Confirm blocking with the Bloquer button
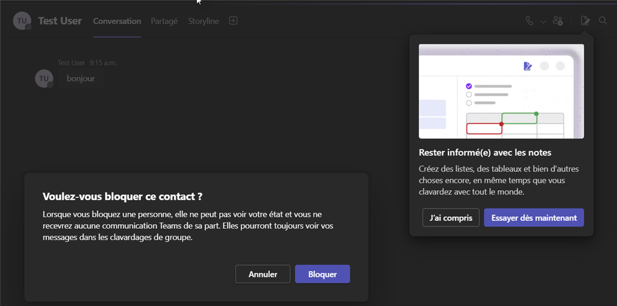Viewport: 617px width, 306px height. click(322, 274)
